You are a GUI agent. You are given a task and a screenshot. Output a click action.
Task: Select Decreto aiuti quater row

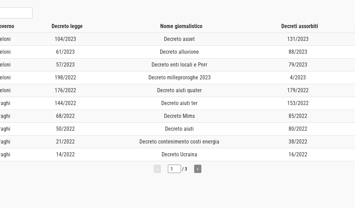179,90
